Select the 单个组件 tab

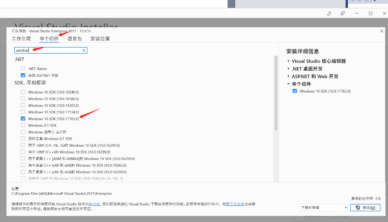click(49, 39)
